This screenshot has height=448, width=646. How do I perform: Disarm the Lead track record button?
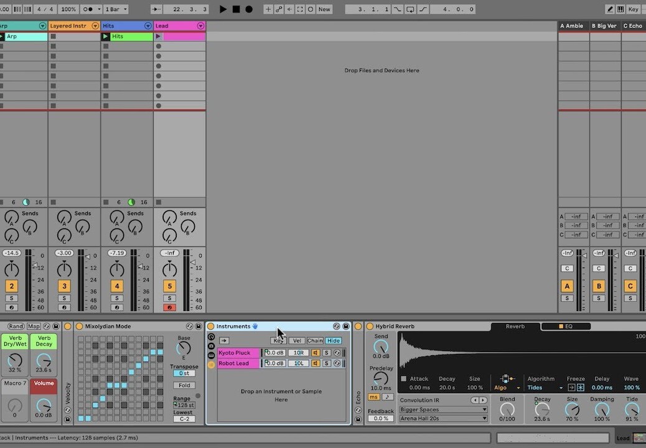tap(170, 307)
